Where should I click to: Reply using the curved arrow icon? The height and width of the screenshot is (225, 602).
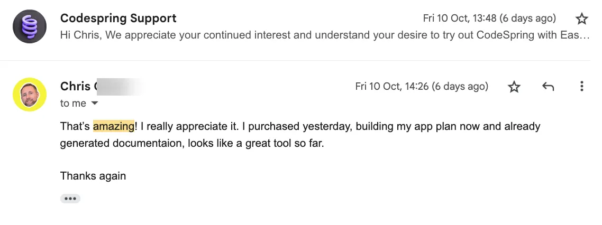click(x=548, y=87)
